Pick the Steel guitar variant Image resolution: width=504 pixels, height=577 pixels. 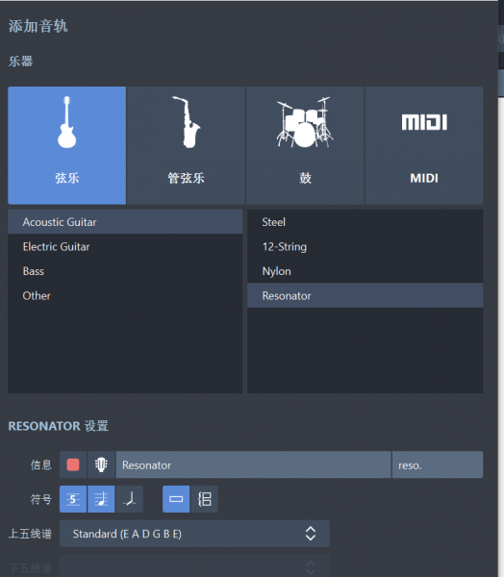click(x=365, y=222)
